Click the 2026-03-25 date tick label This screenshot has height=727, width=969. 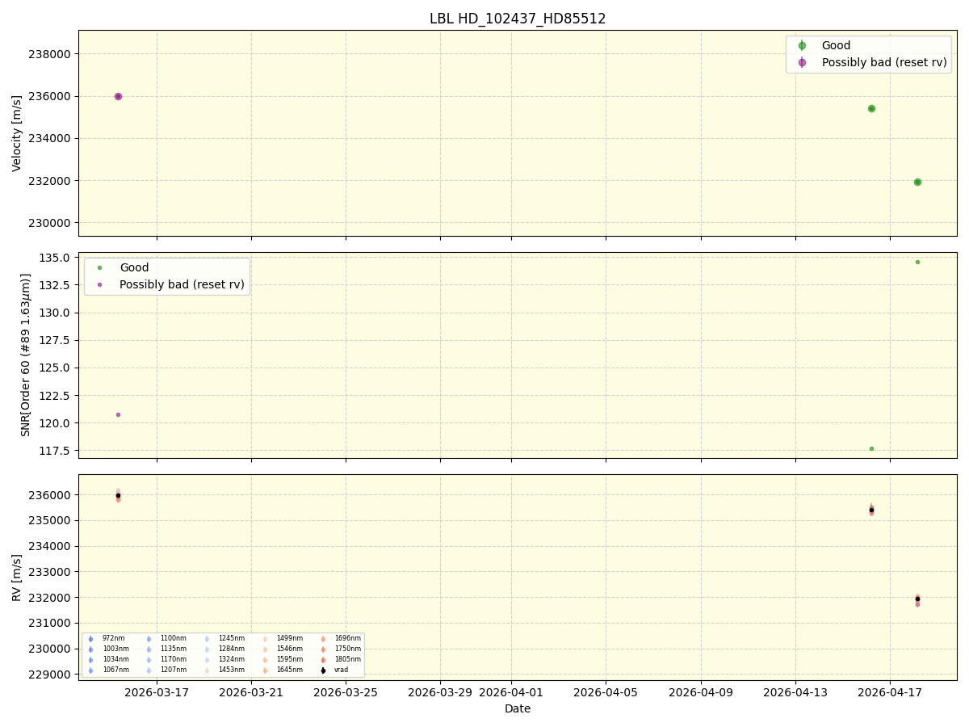coord(346,692)
